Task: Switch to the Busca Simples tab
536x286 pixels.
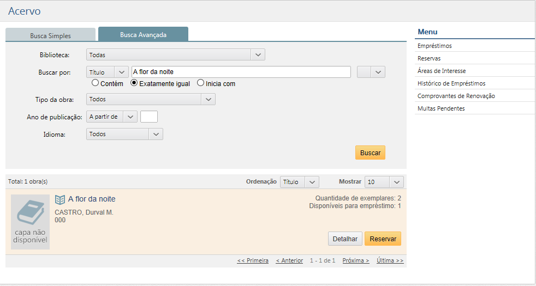Action: pos(50,35)
